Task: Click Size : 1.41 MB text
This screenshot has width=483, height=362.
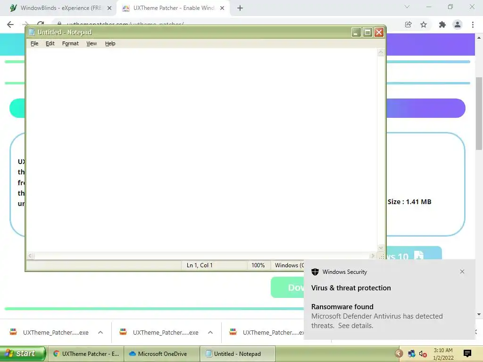Action: pos(409,202)
